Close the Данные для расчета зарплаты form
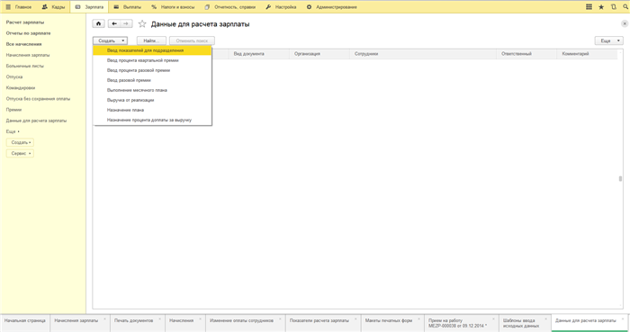This screenshot has width=630, height=332. (x=625, y=23)
